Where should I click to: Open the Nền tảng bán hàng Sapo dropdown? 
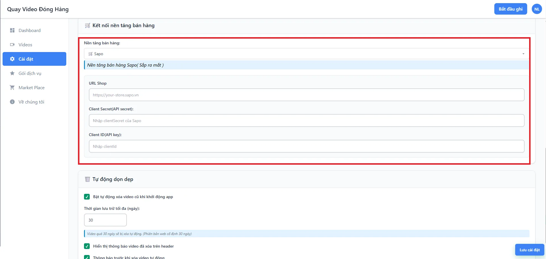click(x=307, y=54)
